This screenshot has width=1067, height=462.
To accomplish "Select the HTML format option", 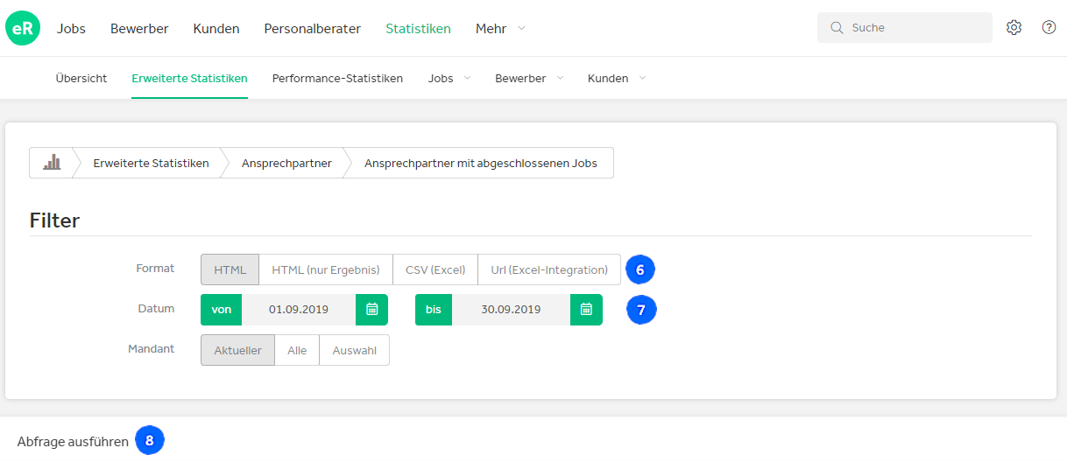I will (x=230, y=269).
